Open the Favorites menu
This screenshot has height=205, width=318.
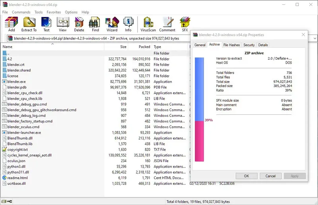coord(54,12)
